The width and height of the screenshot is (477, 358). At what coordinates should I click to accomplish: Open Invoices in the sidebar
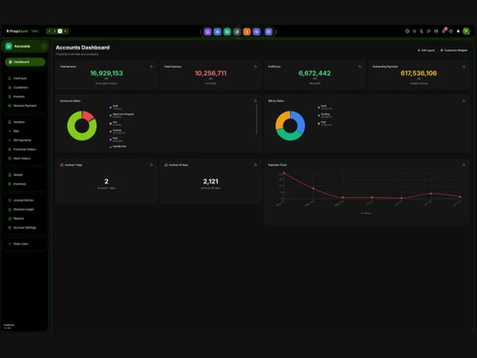pyautogui.click(x=19, y=96)
